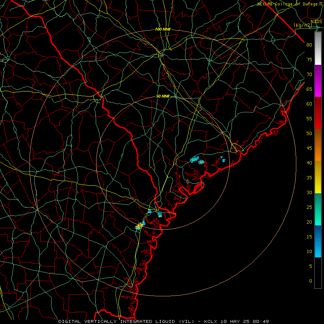Pick the red segment of the color bar
The image size is (324, 324).
point(318,113)
